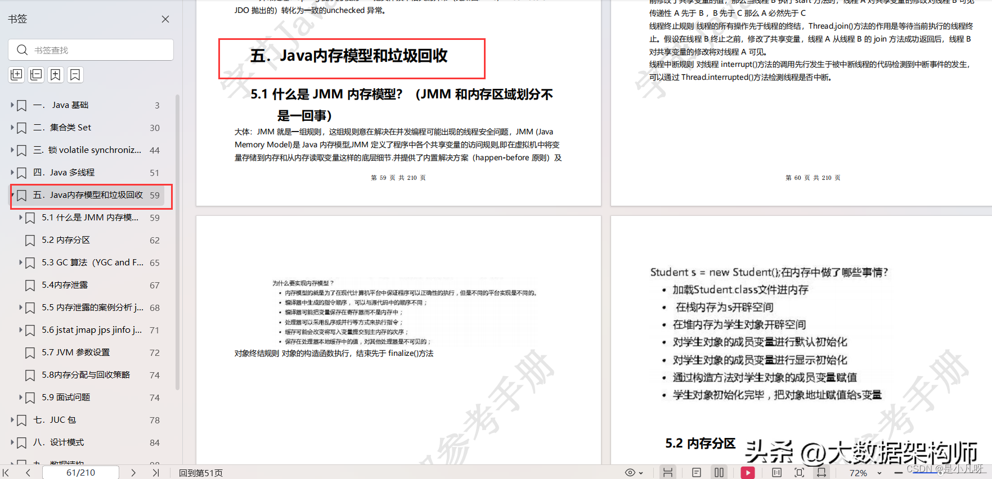Image resolution: width=992 pixels, height=479 pixels.
Task: Click bookmark icon beside 5.7 JVM 参数设置
Action: (x=30, y=353)
